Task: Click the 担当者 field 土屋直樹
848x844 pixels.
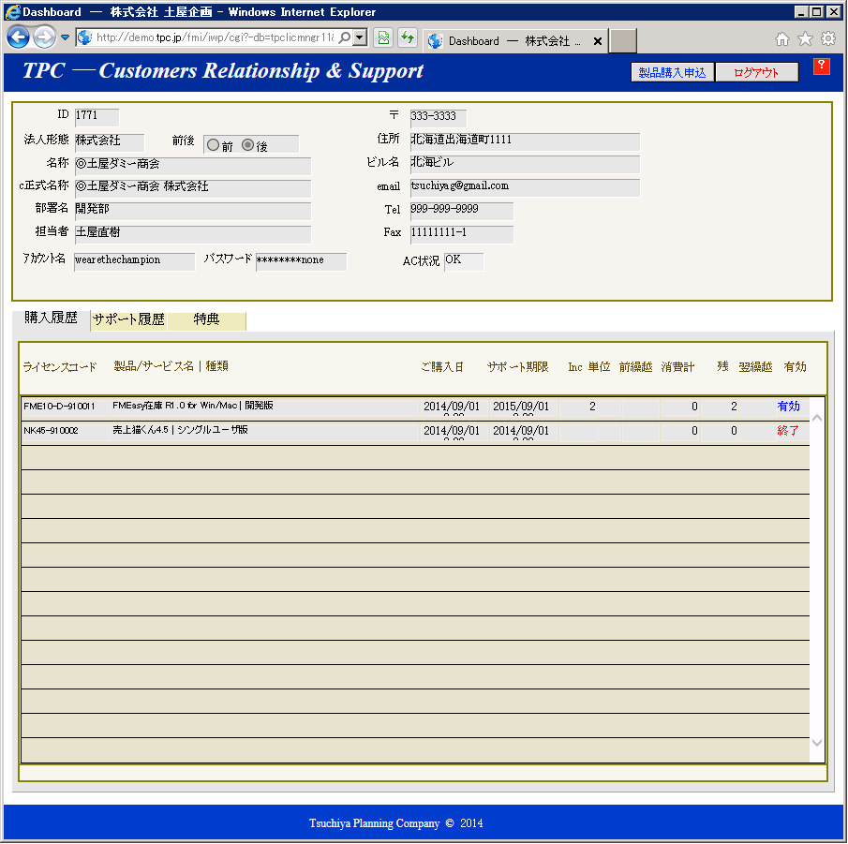Action: [192, 233]
